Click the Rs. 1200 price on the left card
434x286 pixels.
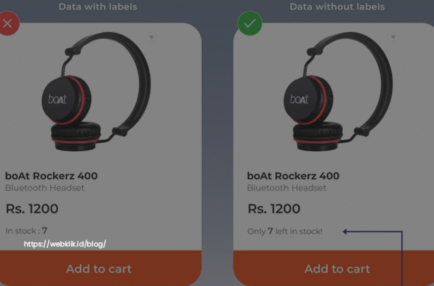click(32, 208)
